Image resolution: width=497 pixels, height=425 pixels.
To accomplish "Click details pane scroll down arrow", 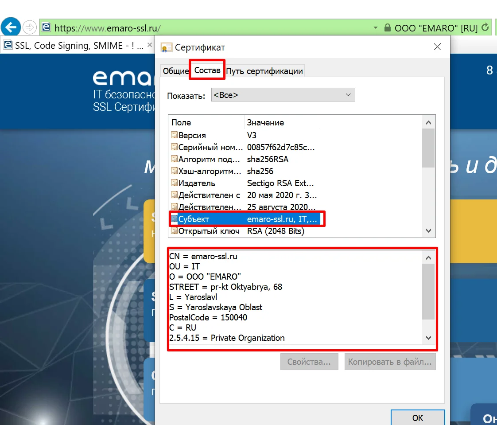I will coord(428,338).
